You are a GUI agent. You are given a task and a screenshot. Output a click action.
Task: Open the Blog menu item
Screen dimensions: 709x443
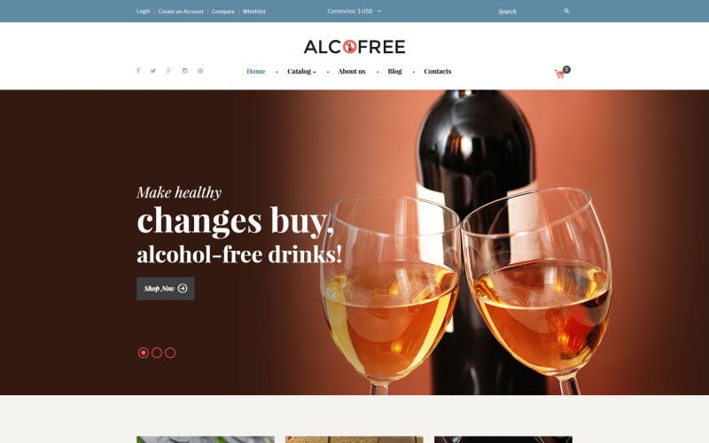394,72
